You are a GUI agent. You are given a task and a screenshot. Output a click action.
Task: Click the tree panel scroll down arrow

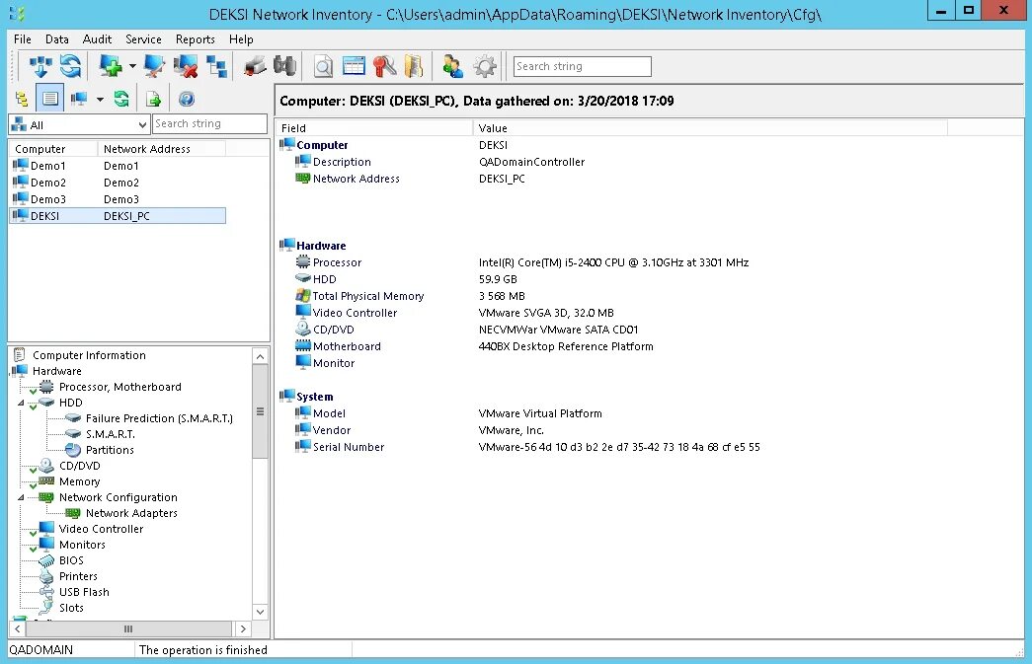(260, 612)
